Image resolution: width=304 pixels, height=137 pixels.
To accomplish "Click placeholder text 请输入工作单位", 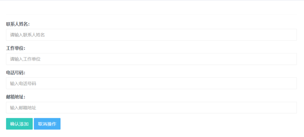I will 25,59.
